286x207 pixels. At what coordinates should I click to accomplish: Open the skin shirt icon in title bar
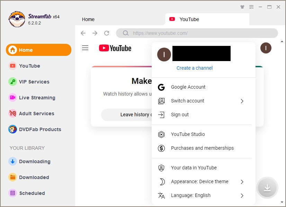242,7
